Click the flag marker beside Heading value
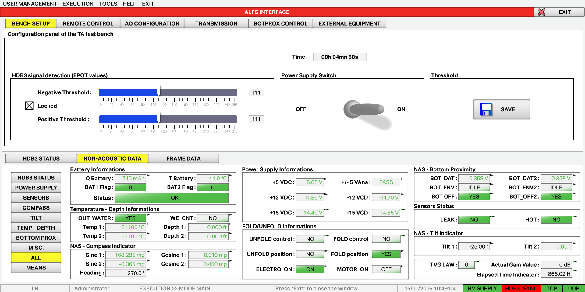This screenshot has width=585, height=292. coord(148,269)
